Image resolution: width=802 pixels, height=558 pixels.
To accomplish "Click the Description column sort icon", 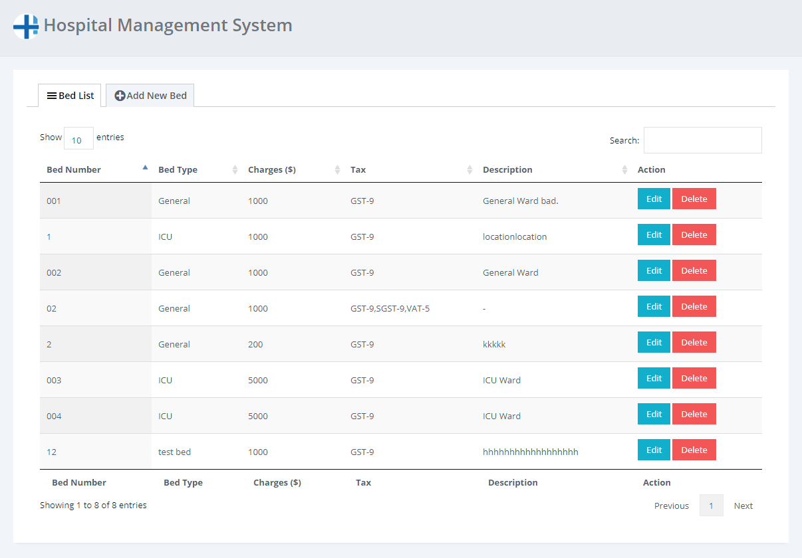I will [x=624, y=170].
